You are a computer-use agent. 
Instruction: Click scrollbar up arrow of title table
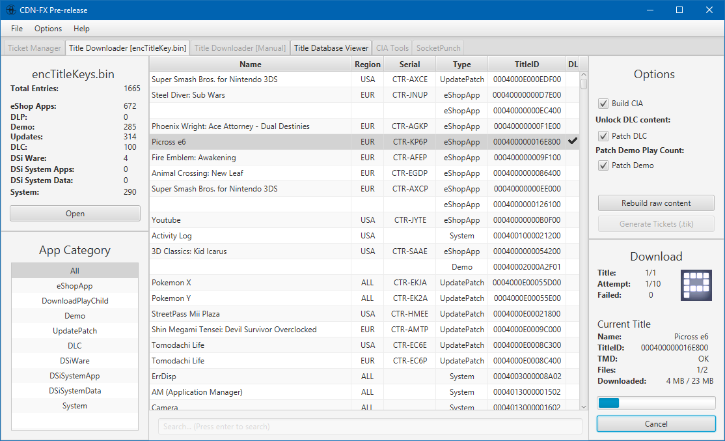[x=584, y=74]
